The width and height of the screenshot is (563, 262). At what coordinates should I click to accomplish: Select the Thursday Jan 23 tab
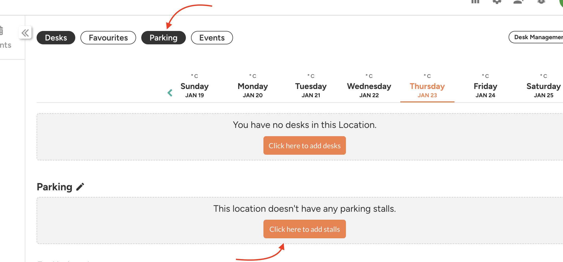pos(427,90)
